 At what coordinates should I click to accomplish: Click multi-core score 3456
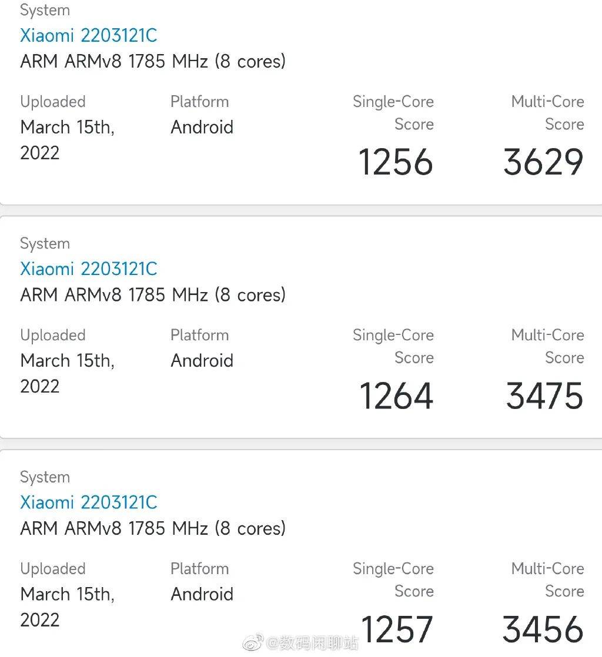coord(543,629)
